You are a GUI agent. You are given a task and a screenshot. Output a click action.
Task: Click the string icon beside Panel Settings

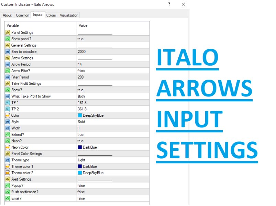(x=8, y=33)
